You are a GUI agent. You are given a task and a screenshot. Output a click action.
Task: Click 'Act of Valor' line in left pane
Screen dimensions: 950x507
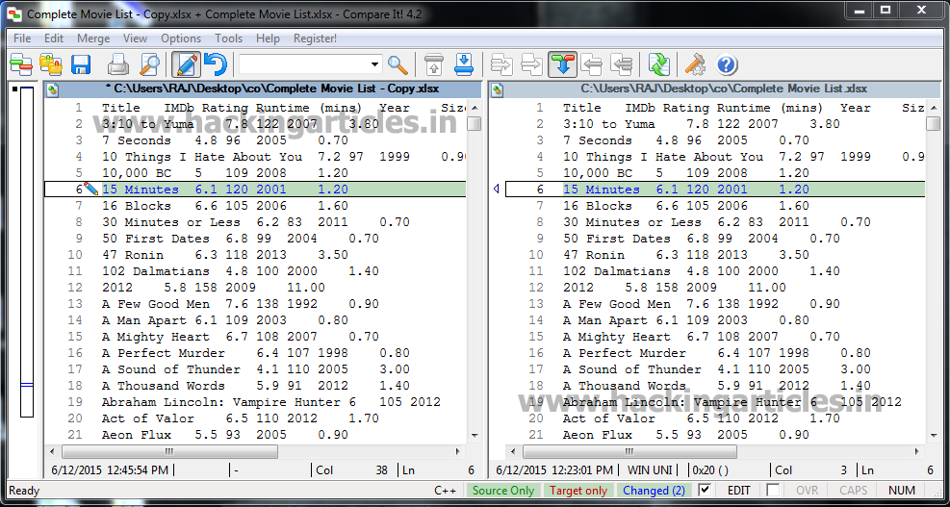(240, 418)
